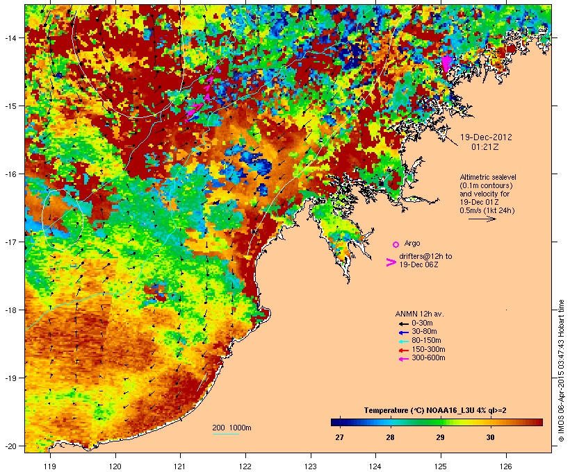Image resolution: width=570 pixels, height=472 pixels.
Task: Click latitude axis label -18
Action: 10,310
